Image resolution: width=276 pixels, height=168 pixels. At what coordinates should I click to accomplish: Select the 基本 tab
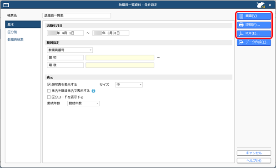tap(23, 25)
